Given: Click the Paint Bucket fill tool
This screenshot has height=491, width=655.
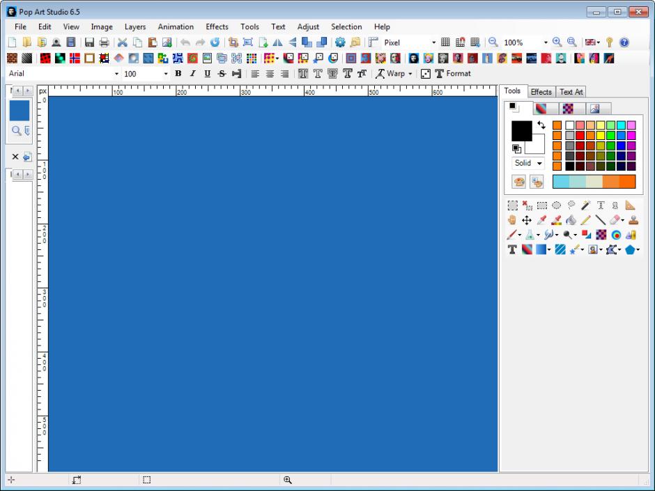Looking at the screenshot, I should tap(571, 220).
